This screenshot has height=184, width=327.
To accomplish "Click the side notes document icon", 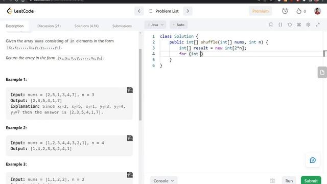I will tap(322, 73).
